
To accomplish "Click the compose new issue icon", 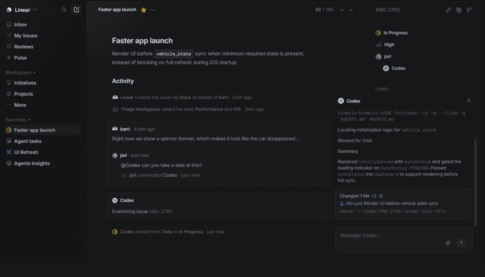I will pyautogui.click(x=77, y=10).
